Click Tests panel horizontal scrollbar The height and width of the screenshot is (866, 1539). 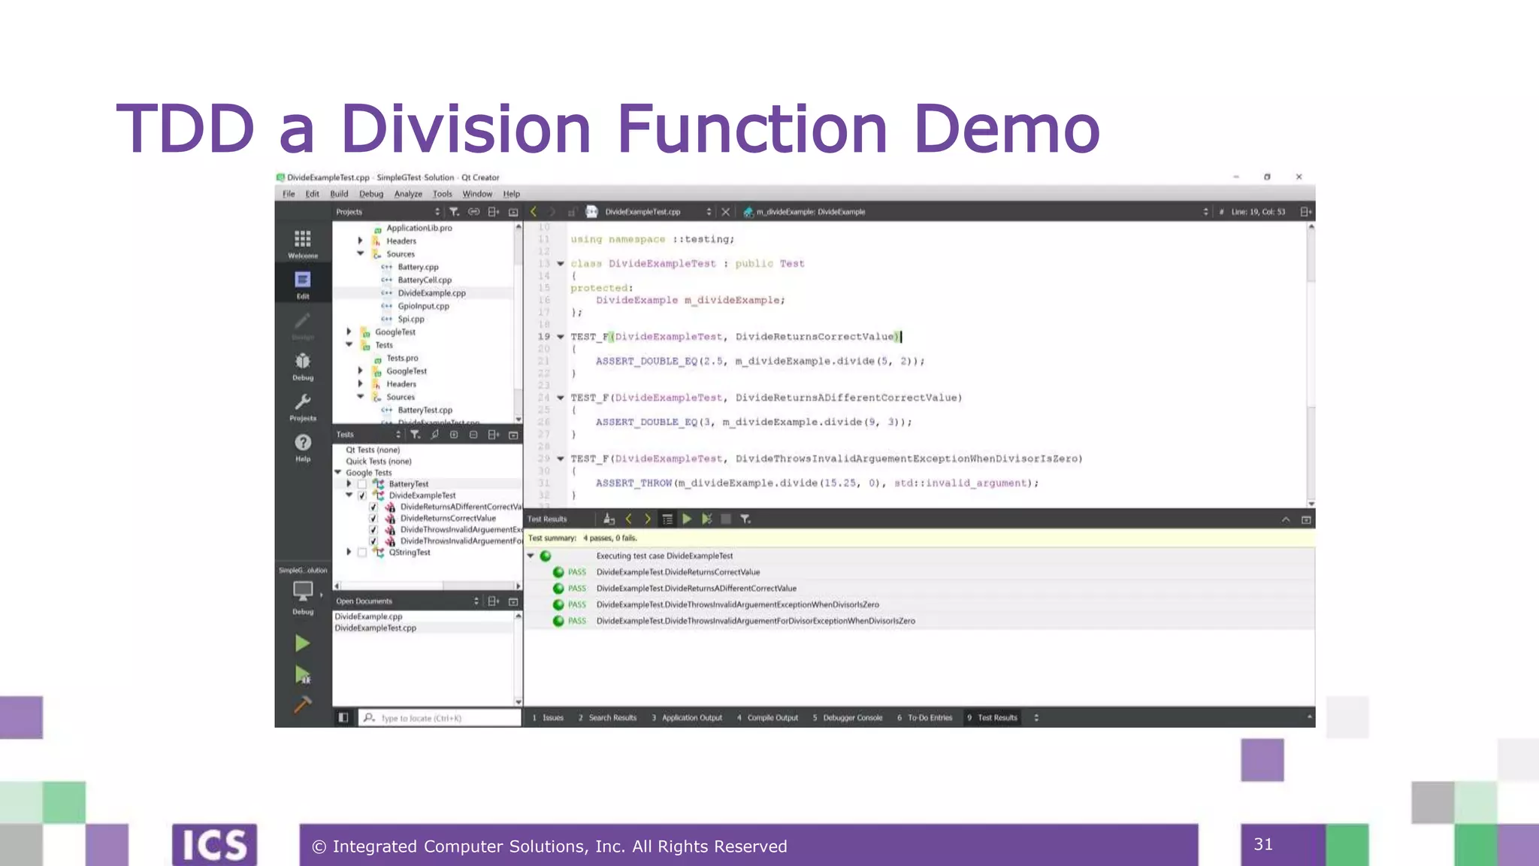click(427, 586)
